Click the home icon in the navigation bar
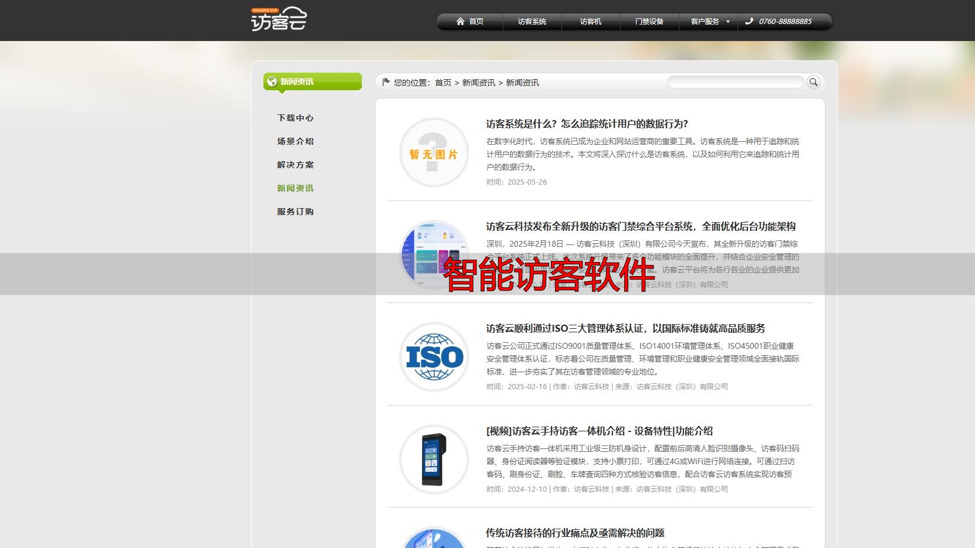This screenshot has height=548, width=975. click(x=461, y=21)
